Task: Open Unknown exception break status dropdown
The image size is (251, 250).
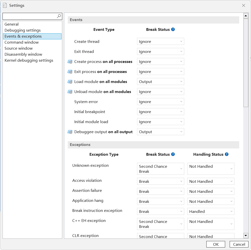Action: [161, 169]
